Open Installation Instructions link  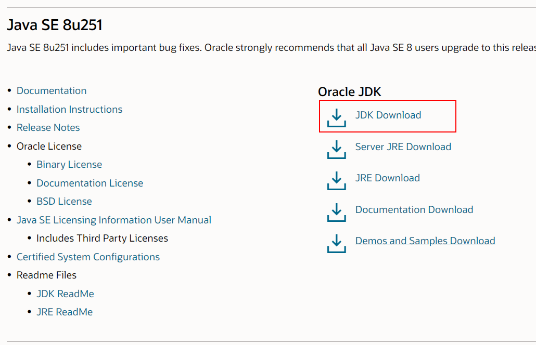point(69,109)
